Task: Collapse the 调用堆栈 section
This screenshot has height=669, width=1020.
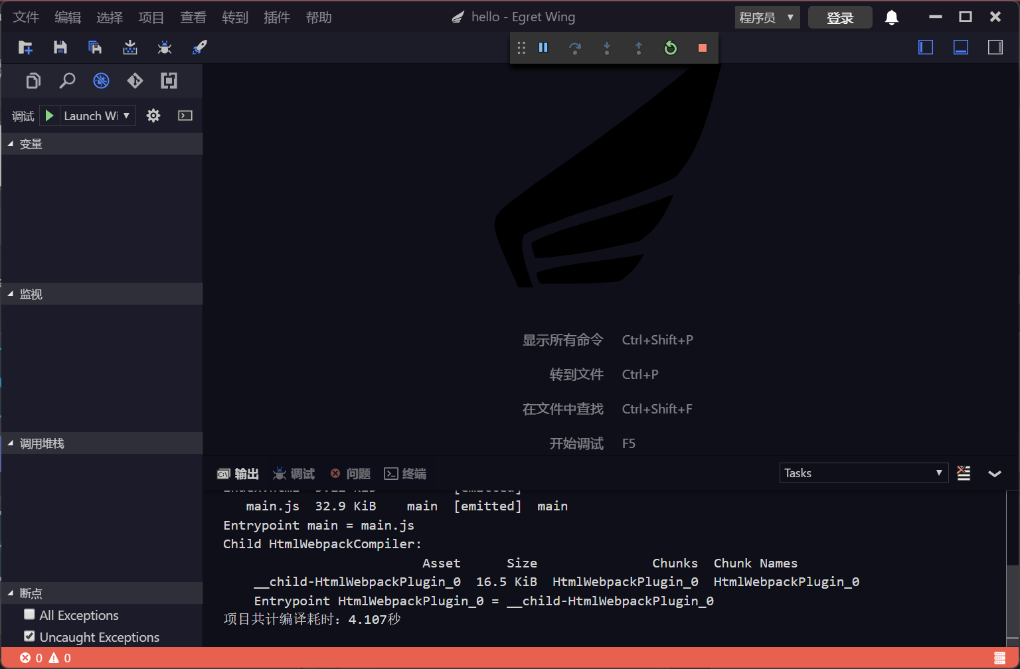Action: (102, 443)
